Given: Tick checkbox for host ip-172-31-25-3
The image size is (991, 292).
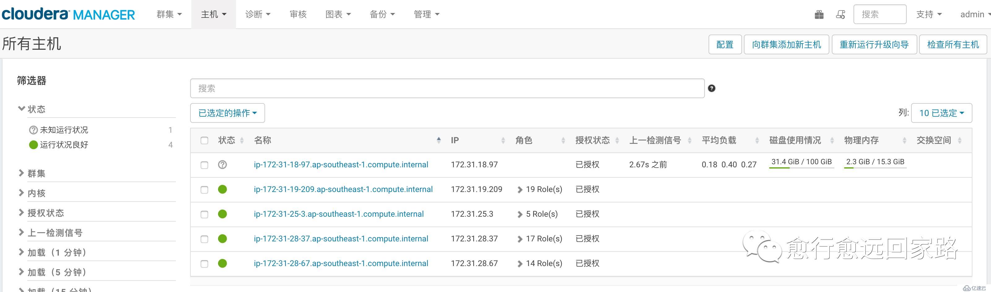Looking at the screenshot, I should coord(204,215).
